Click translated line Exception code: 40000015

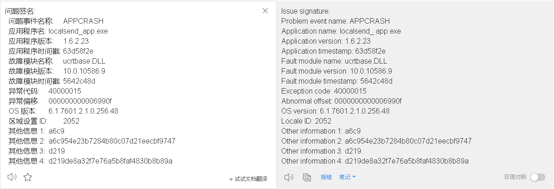tap(324, 91)
